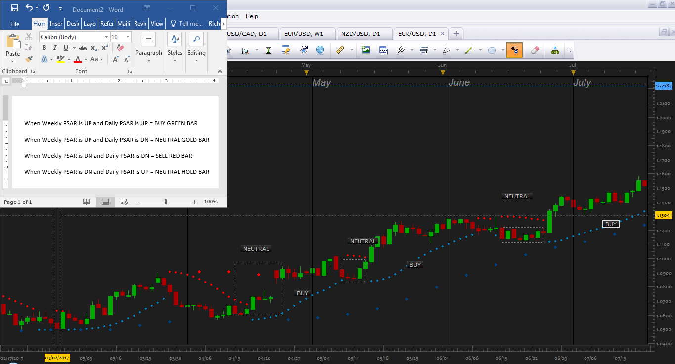
Task: Add a new chart tab with plus
Action: pos(456,34)
